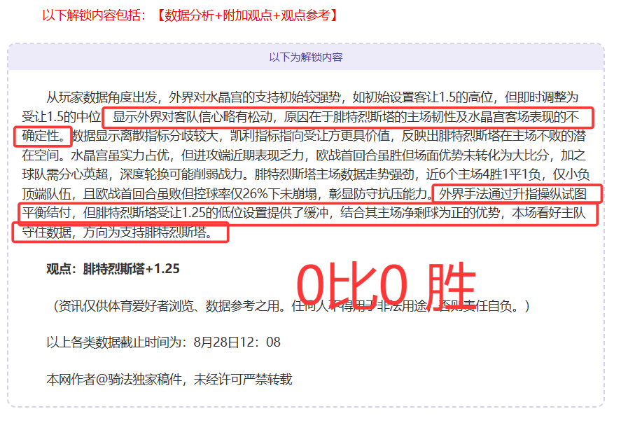The height and width of the screenshot is (423, 621).
Task: Click the text 控球率仅26%下未崩塌
Action: point(256,194)
